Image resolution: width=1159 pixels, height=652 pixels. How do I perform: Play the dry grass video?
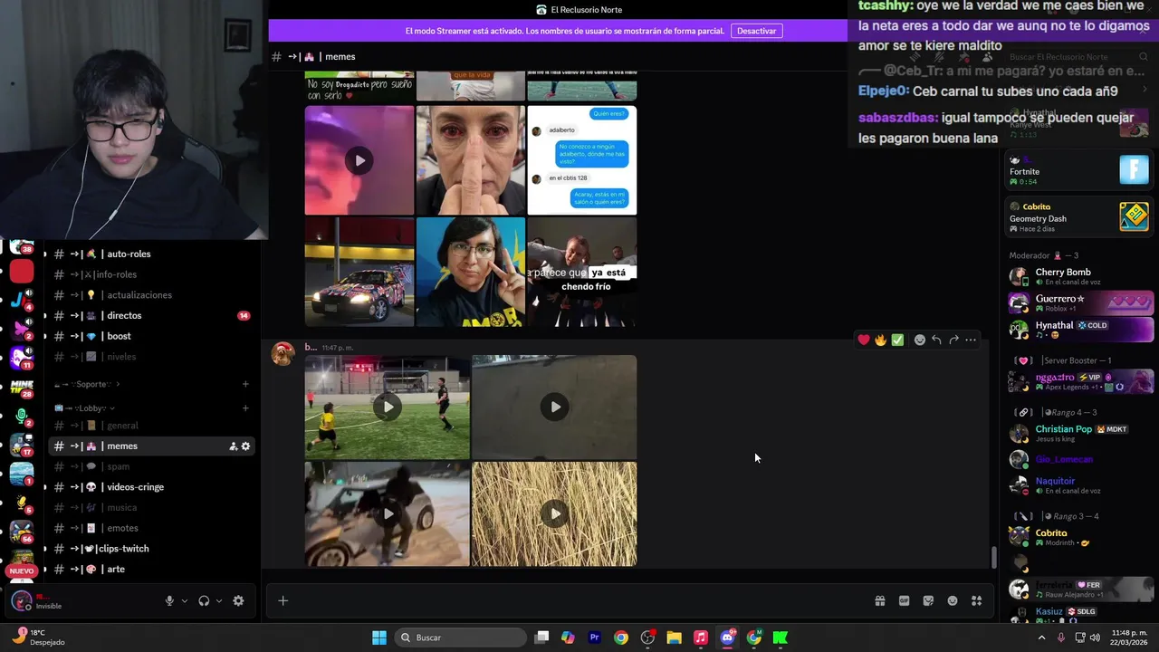(554, 513)
